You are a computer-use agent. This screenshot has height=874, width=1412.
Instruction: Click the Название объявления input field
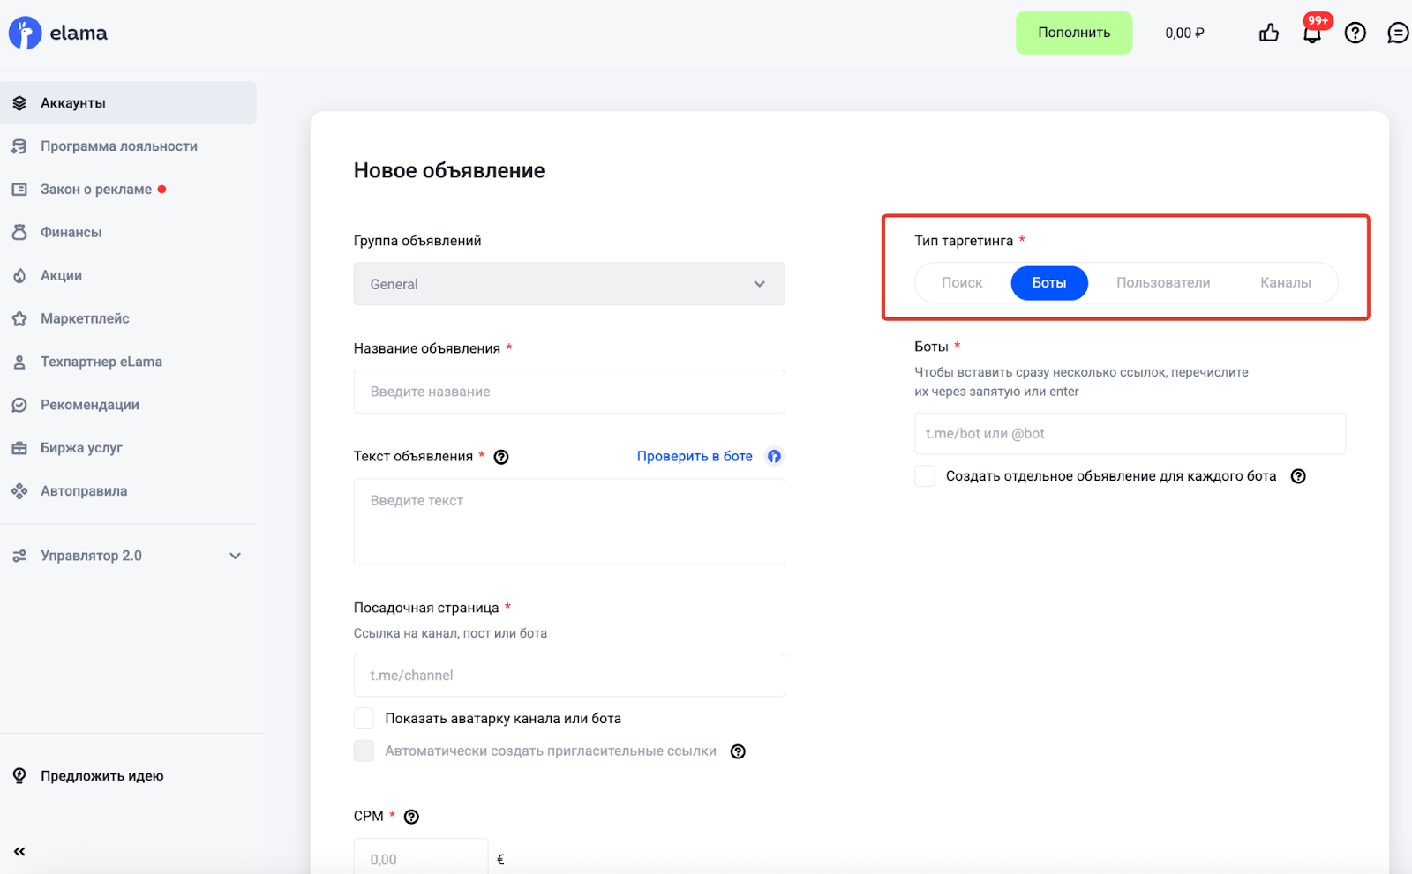569,392
